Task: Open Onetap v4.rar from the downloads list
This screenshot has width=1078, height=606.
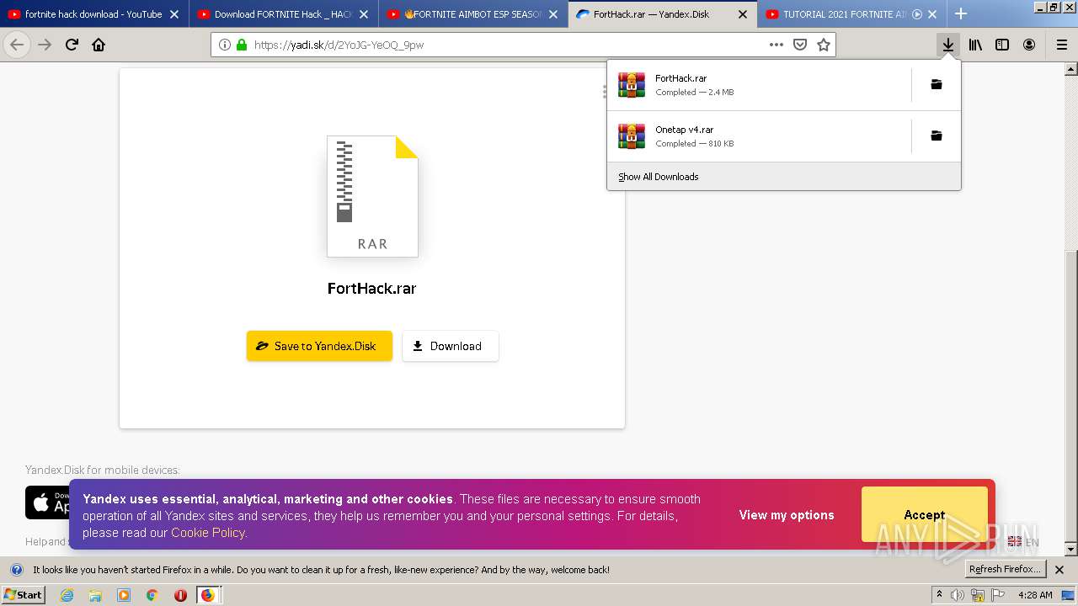Action: click(758, 136)
